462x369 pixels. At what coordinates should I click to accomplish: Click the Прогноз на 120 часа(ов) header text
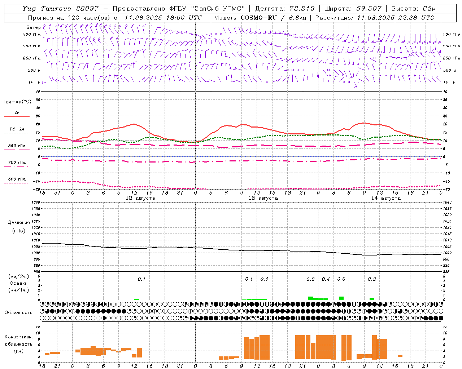(x=69, y=18)
